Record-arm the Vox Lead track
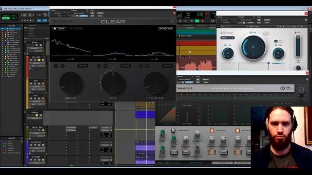Screen dimensions: 312x175 tap(31, 60)
